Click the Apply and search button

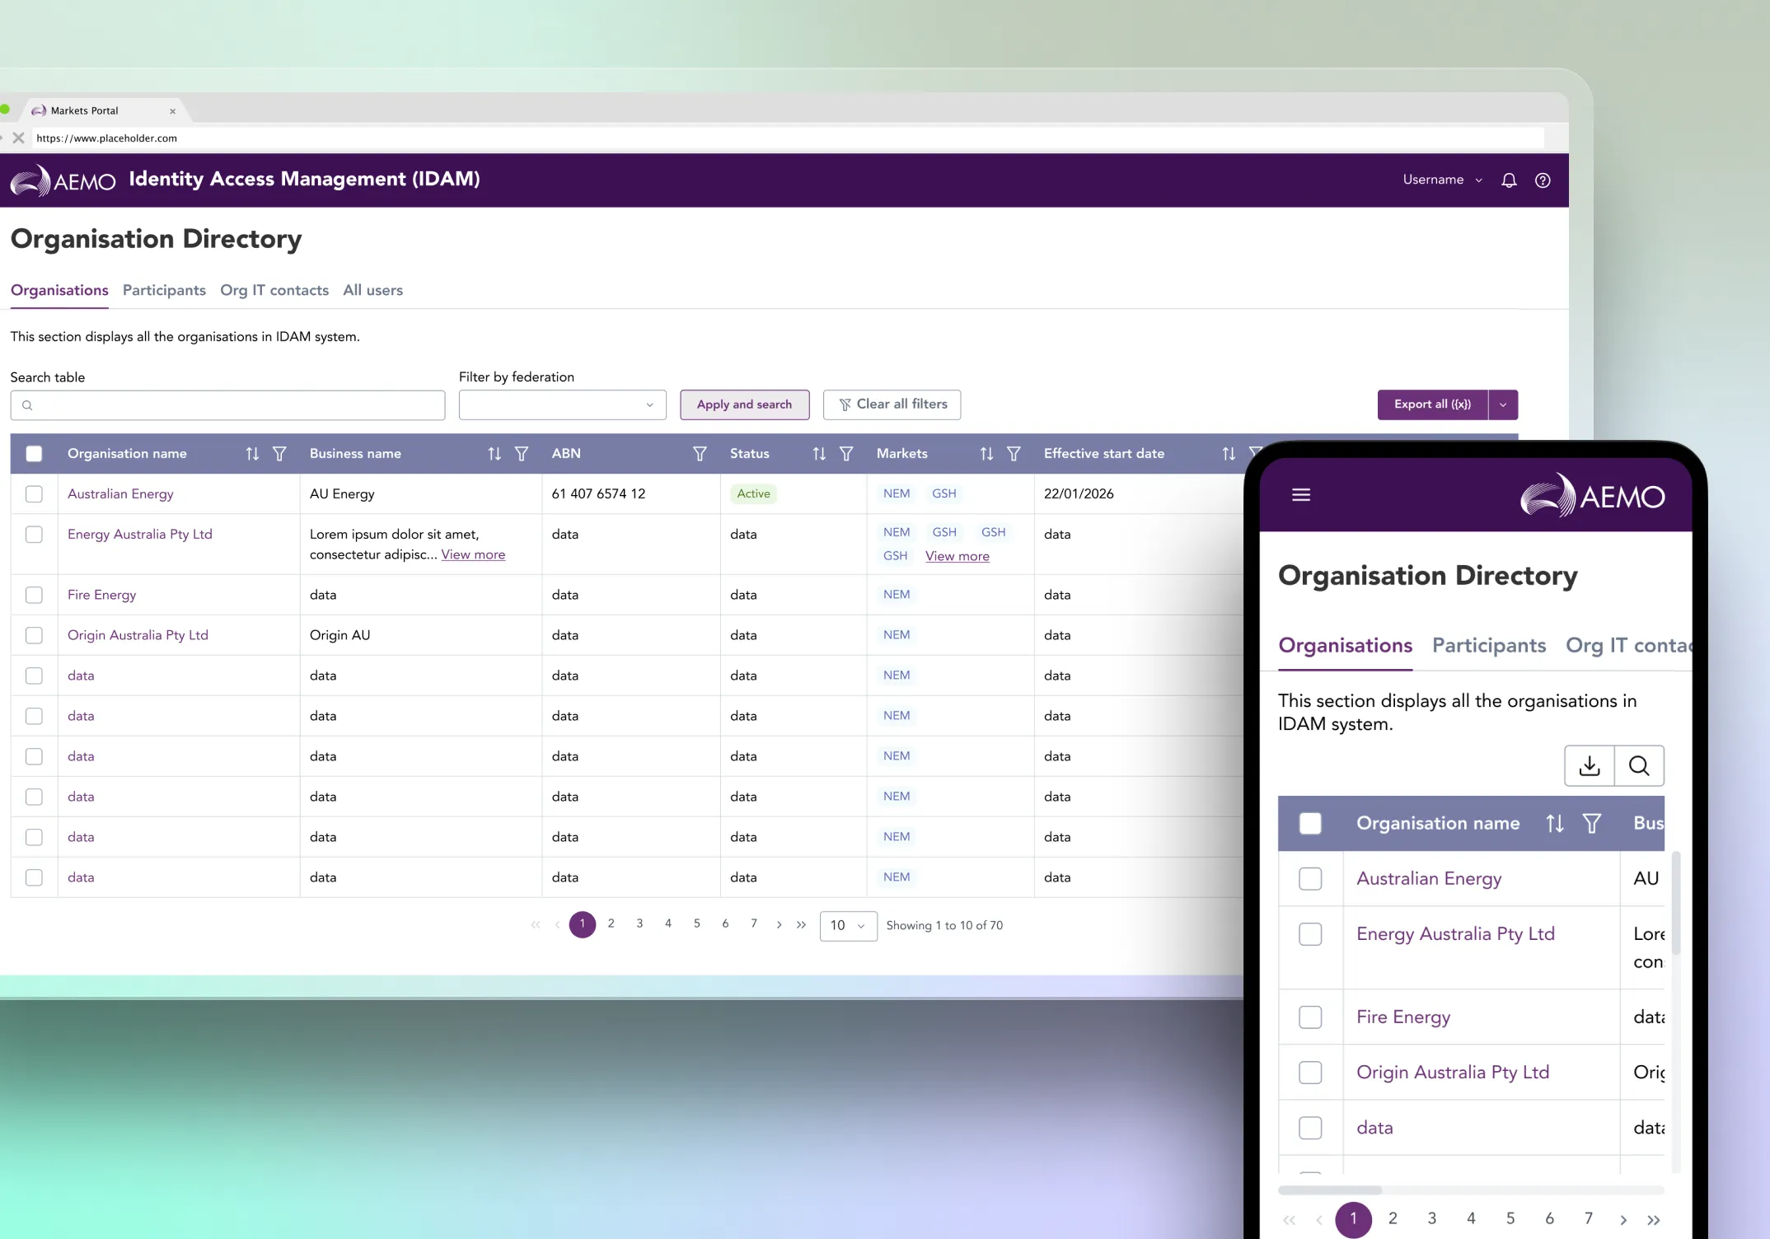point(744,404)
